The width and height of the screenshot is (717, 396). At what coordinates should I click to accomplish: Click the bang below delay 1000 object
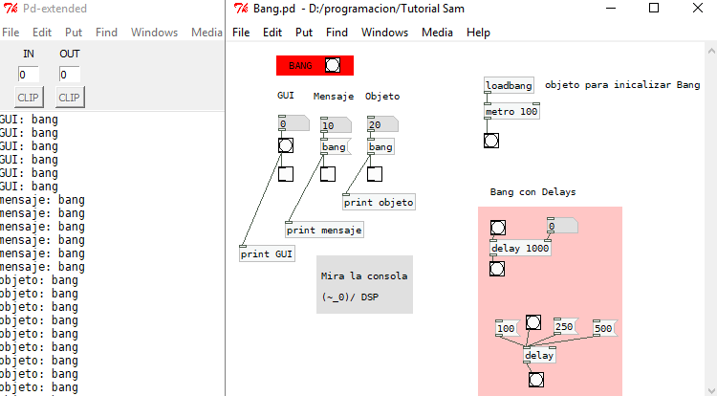(x=497, y=269)
